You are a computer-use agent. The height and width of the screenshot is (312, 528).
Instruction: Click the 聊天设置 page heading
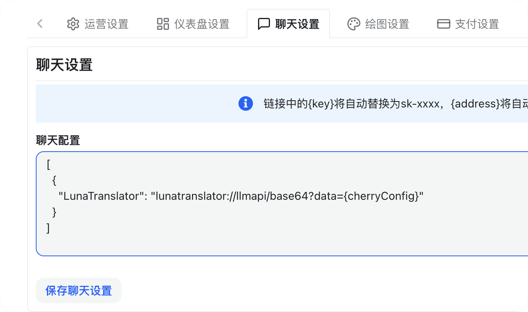click(x=64, y=65)
